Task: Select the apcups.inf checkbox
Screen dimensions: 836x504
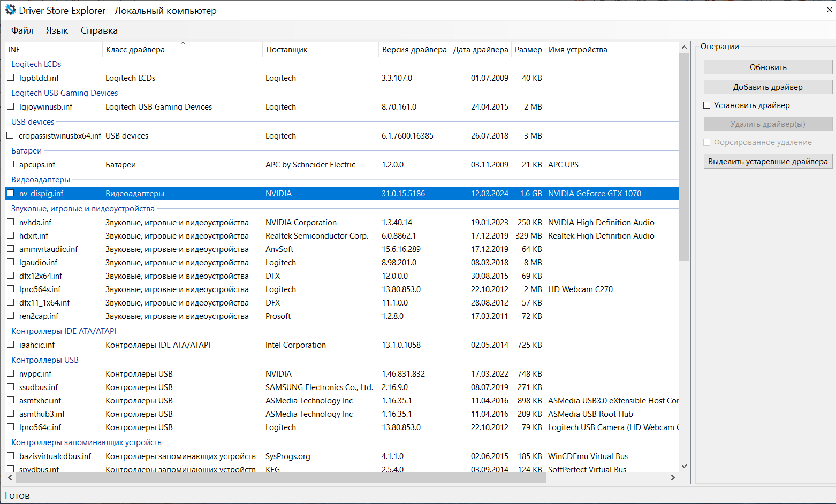Action: coord(11,164)
